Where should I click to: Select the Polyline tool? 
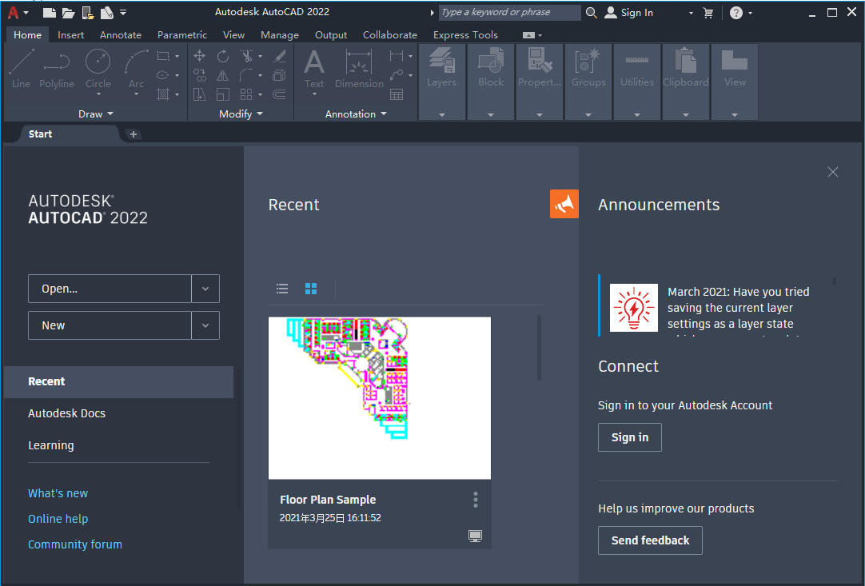(56, 69)
